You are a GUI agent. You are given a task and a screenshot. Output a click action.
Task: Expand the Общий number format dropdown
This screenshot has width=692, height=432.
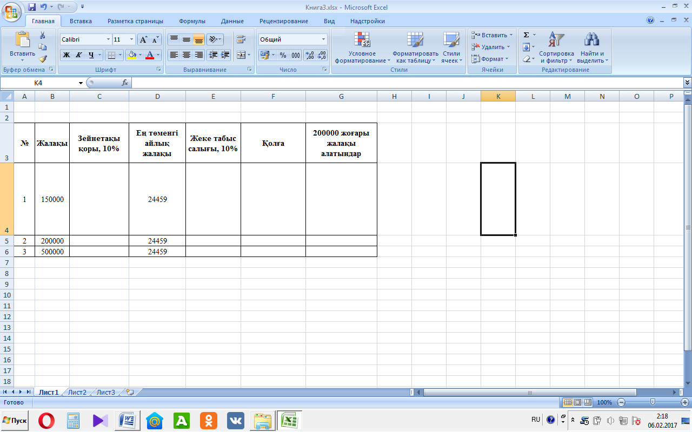[324, 39]
